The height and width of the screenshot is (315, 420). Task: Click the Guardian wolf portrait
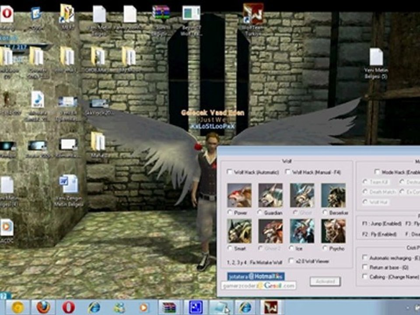(270, 195)
